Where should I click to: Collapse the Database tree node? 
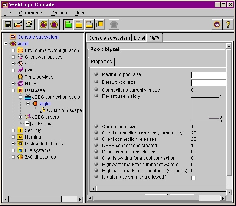[13, 90]
